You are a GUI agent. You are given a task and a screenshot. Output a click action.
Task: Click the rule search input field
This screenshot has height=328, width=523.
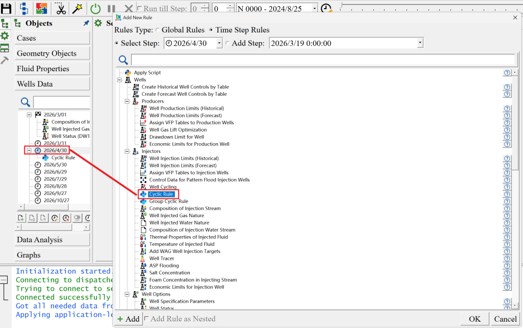click(x=323, y=60)
